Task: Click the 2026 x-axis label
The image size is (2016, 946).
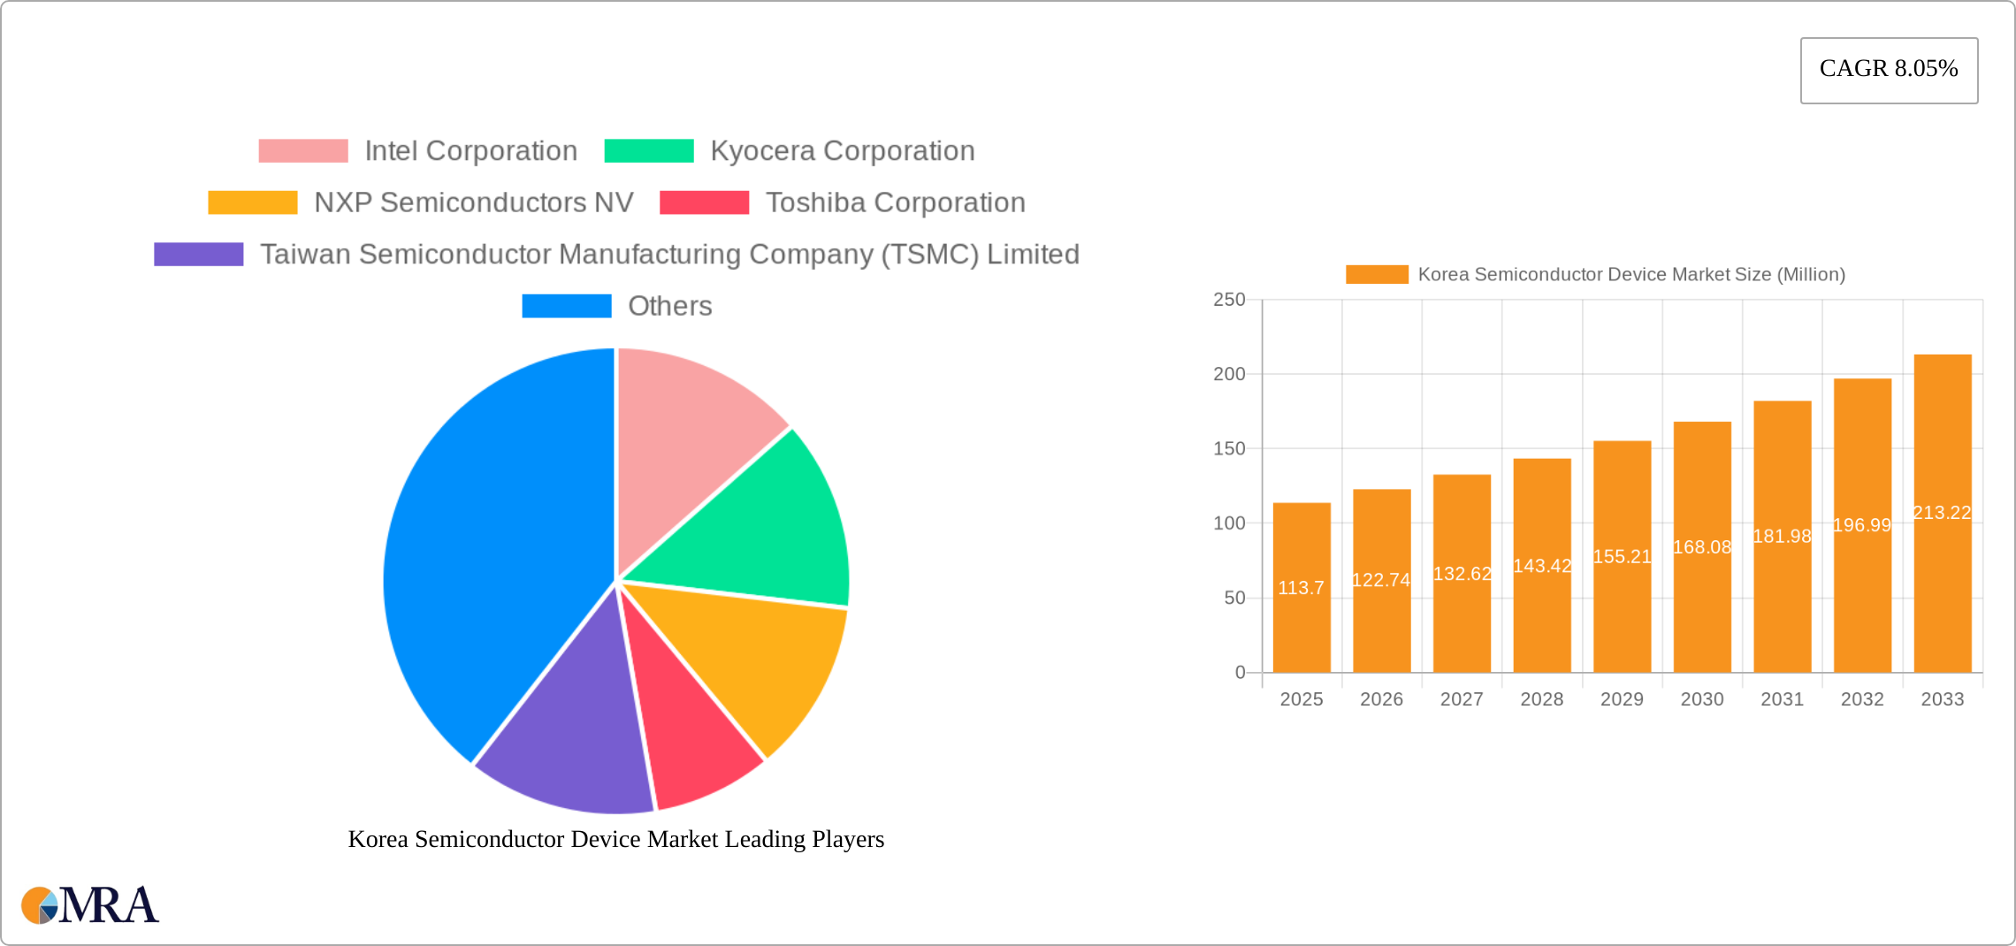Action: tap(1382, 699)
